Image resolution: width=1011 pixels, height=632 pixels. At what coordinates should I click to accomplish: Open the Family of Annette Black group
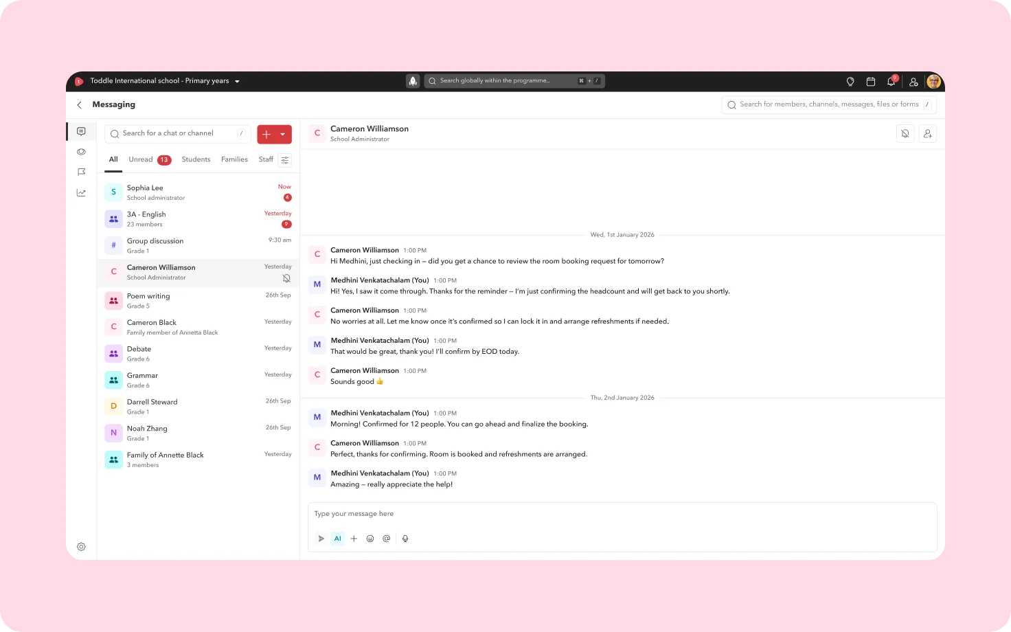click(198, 460)
